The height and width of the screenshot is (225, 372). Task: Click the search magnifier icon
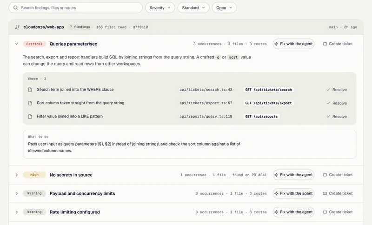click(x=16, y=7)
